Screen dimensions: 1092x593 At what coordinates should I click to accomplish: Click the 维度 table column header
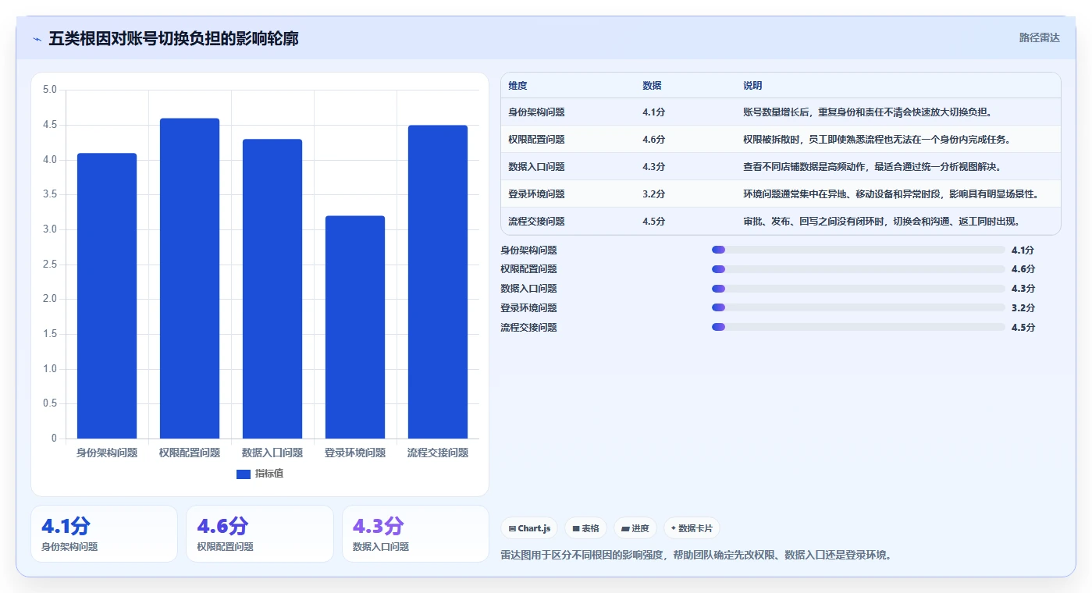(518, 86)
